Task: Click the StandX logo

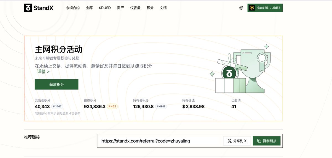Action: pos(39,8)
